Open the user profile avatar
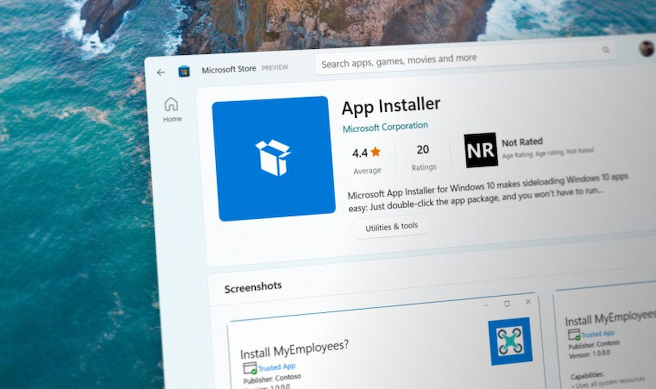The width and height of the screenshot is (656, 389). click(647, 49)
